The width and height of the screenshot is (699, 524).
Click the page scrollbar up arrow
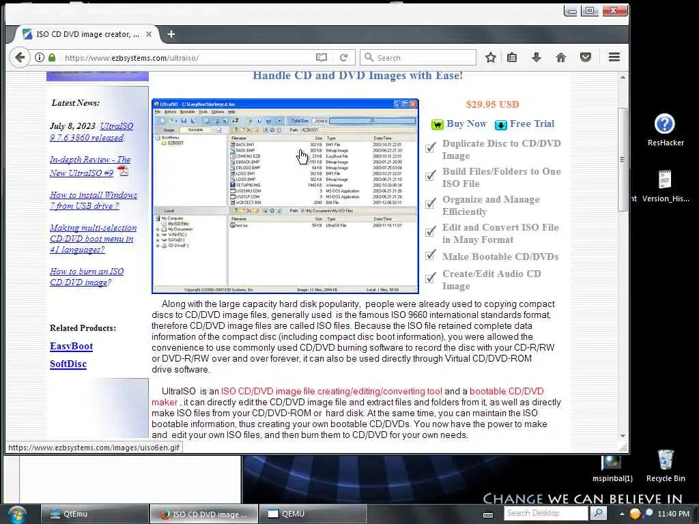[x=623, y=78]
